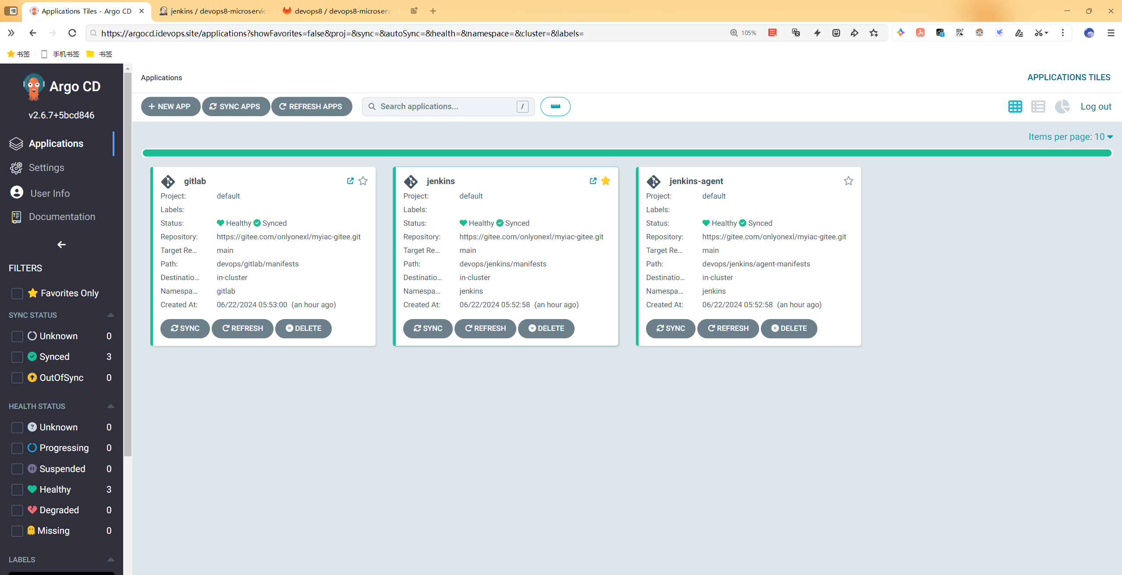Click the gitlab git source icon
Image resolution: width=1122 pixels, height=575 pixels.
pos(168,181)
